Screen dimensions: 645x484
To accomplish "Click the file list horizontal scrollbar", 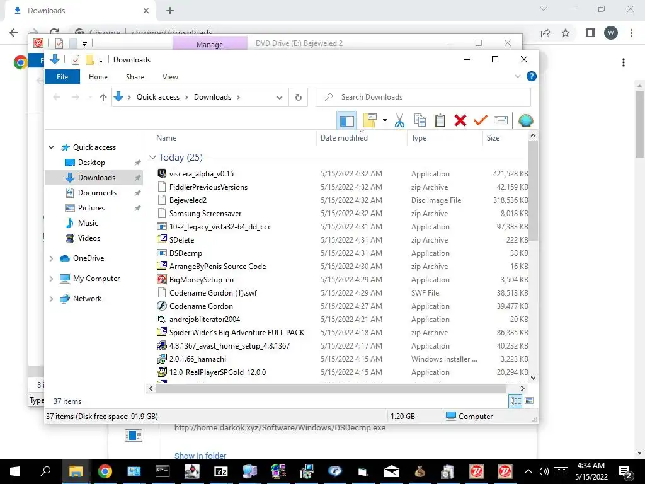I will click(x=331, y=388).
